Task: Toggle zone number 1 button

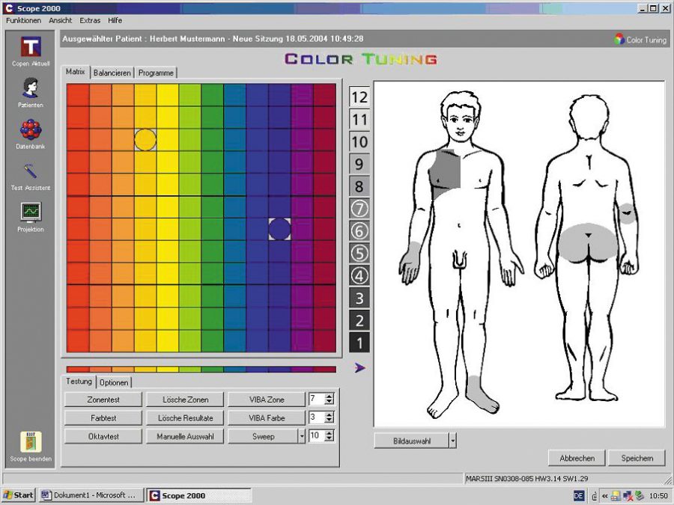Action: [x=359, y=343]
